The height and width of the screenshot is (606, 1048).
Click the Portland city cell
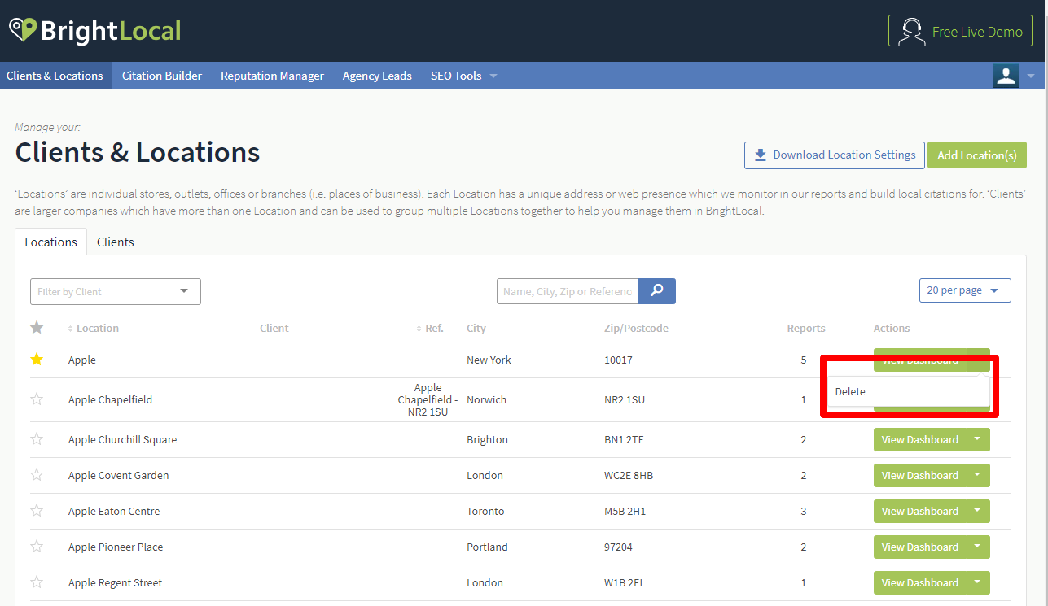tap(487, 547)
